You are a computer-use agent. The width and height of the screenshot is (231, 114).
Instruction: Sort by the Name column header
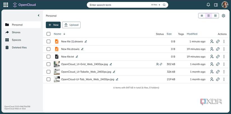[x=57, y=34]
